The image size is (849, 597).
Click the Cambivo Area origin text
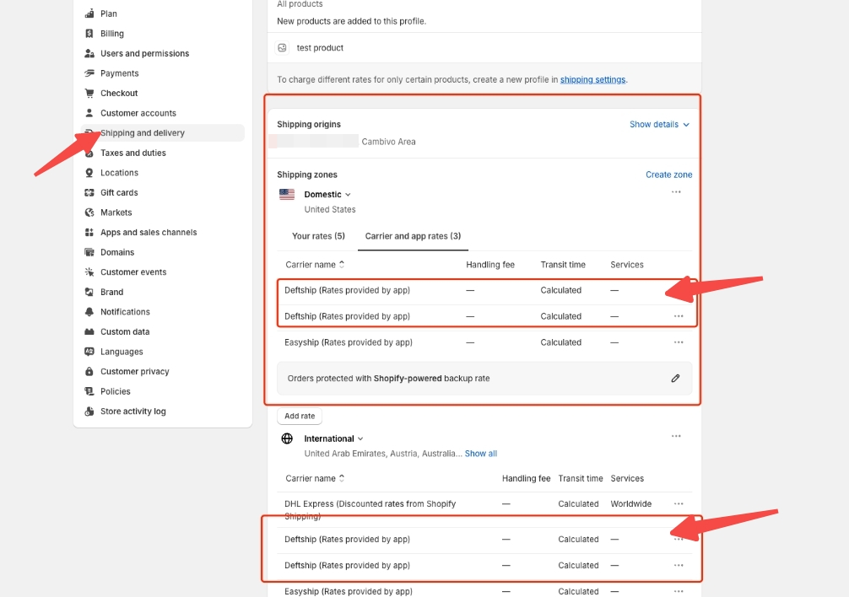pos(389,142)
